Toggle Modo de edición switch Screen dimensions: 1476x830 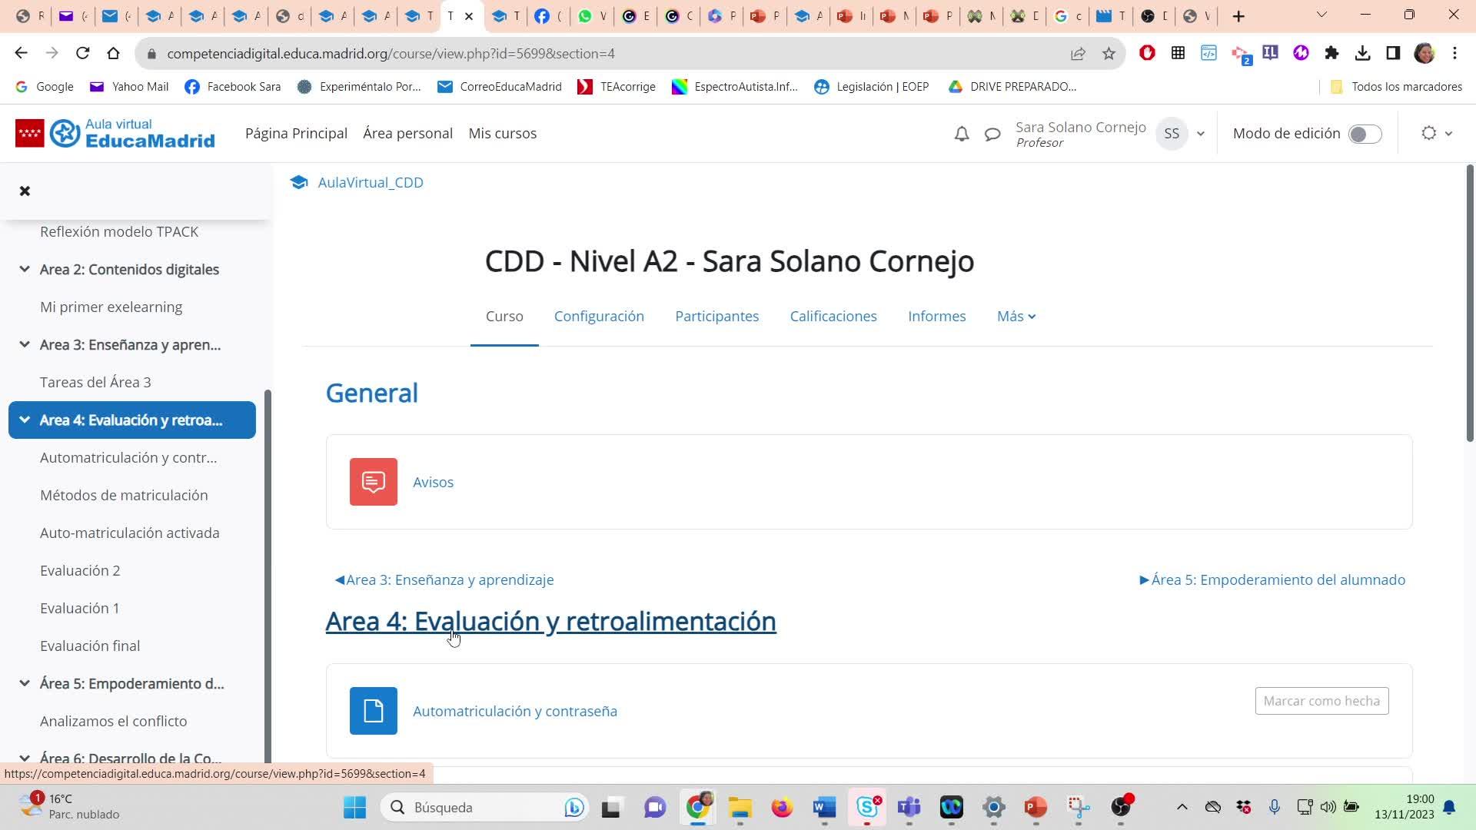point(1365,134)
